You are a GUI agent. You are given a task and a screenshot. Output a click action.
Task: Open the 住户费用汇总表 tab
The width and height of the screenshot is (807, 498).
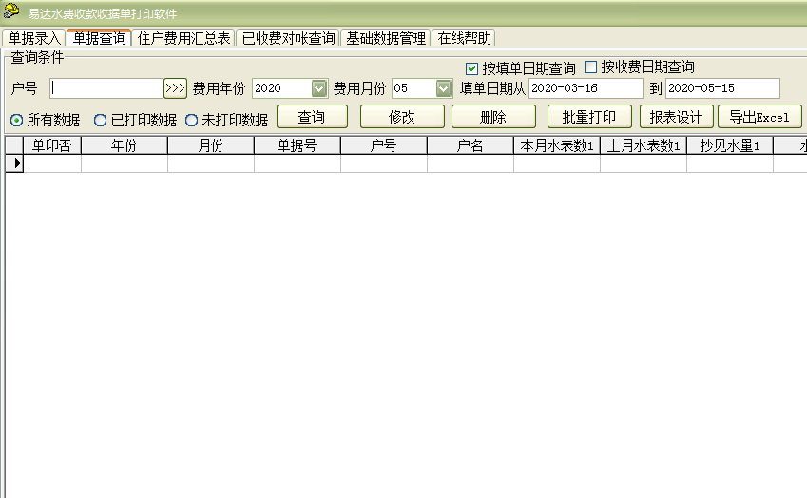(x=183, y=39)
